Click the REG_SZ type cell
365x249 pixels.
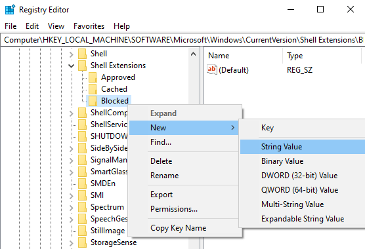click(x=299, y=70)
